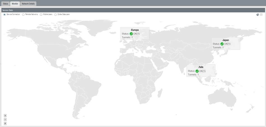Click Tunnels: 1 text in Japan popup
The image size is (266, 127).
pyautogui.click(x=218, y=47)
